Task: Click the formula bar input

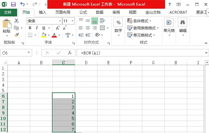Action: coord(141,53)
